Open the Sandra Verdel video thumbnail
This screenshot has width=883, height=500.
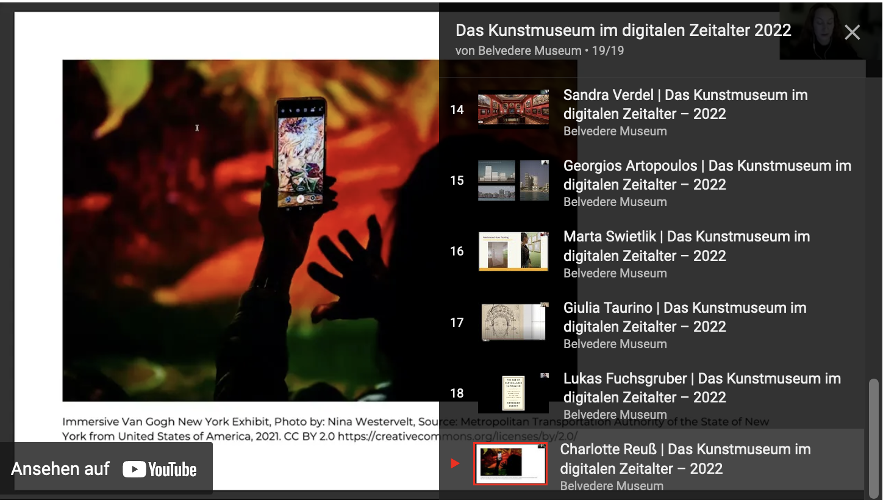513,110
